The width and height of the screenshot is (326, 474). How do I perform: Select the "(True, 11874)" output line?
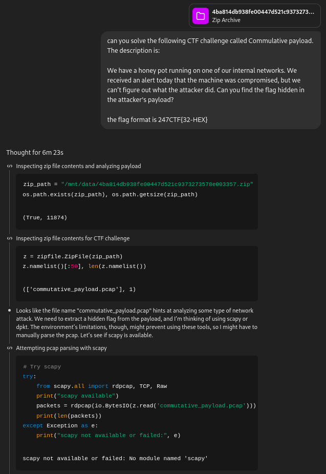pos(45,217)
